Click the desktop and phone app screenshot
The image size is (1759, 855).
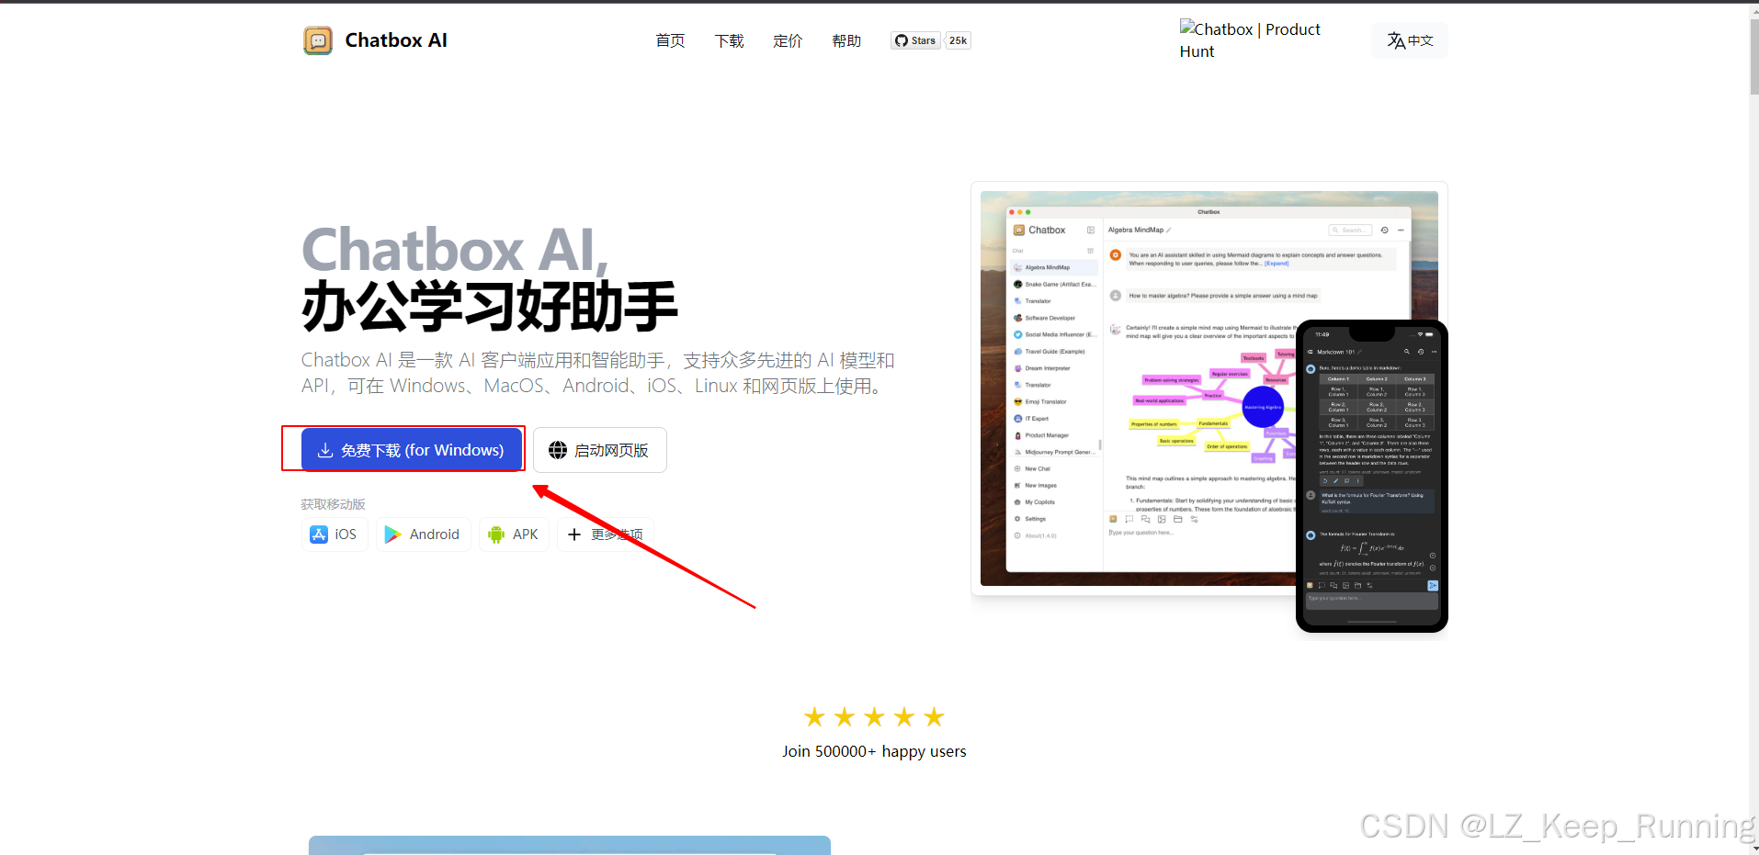tap(1209, 407)
